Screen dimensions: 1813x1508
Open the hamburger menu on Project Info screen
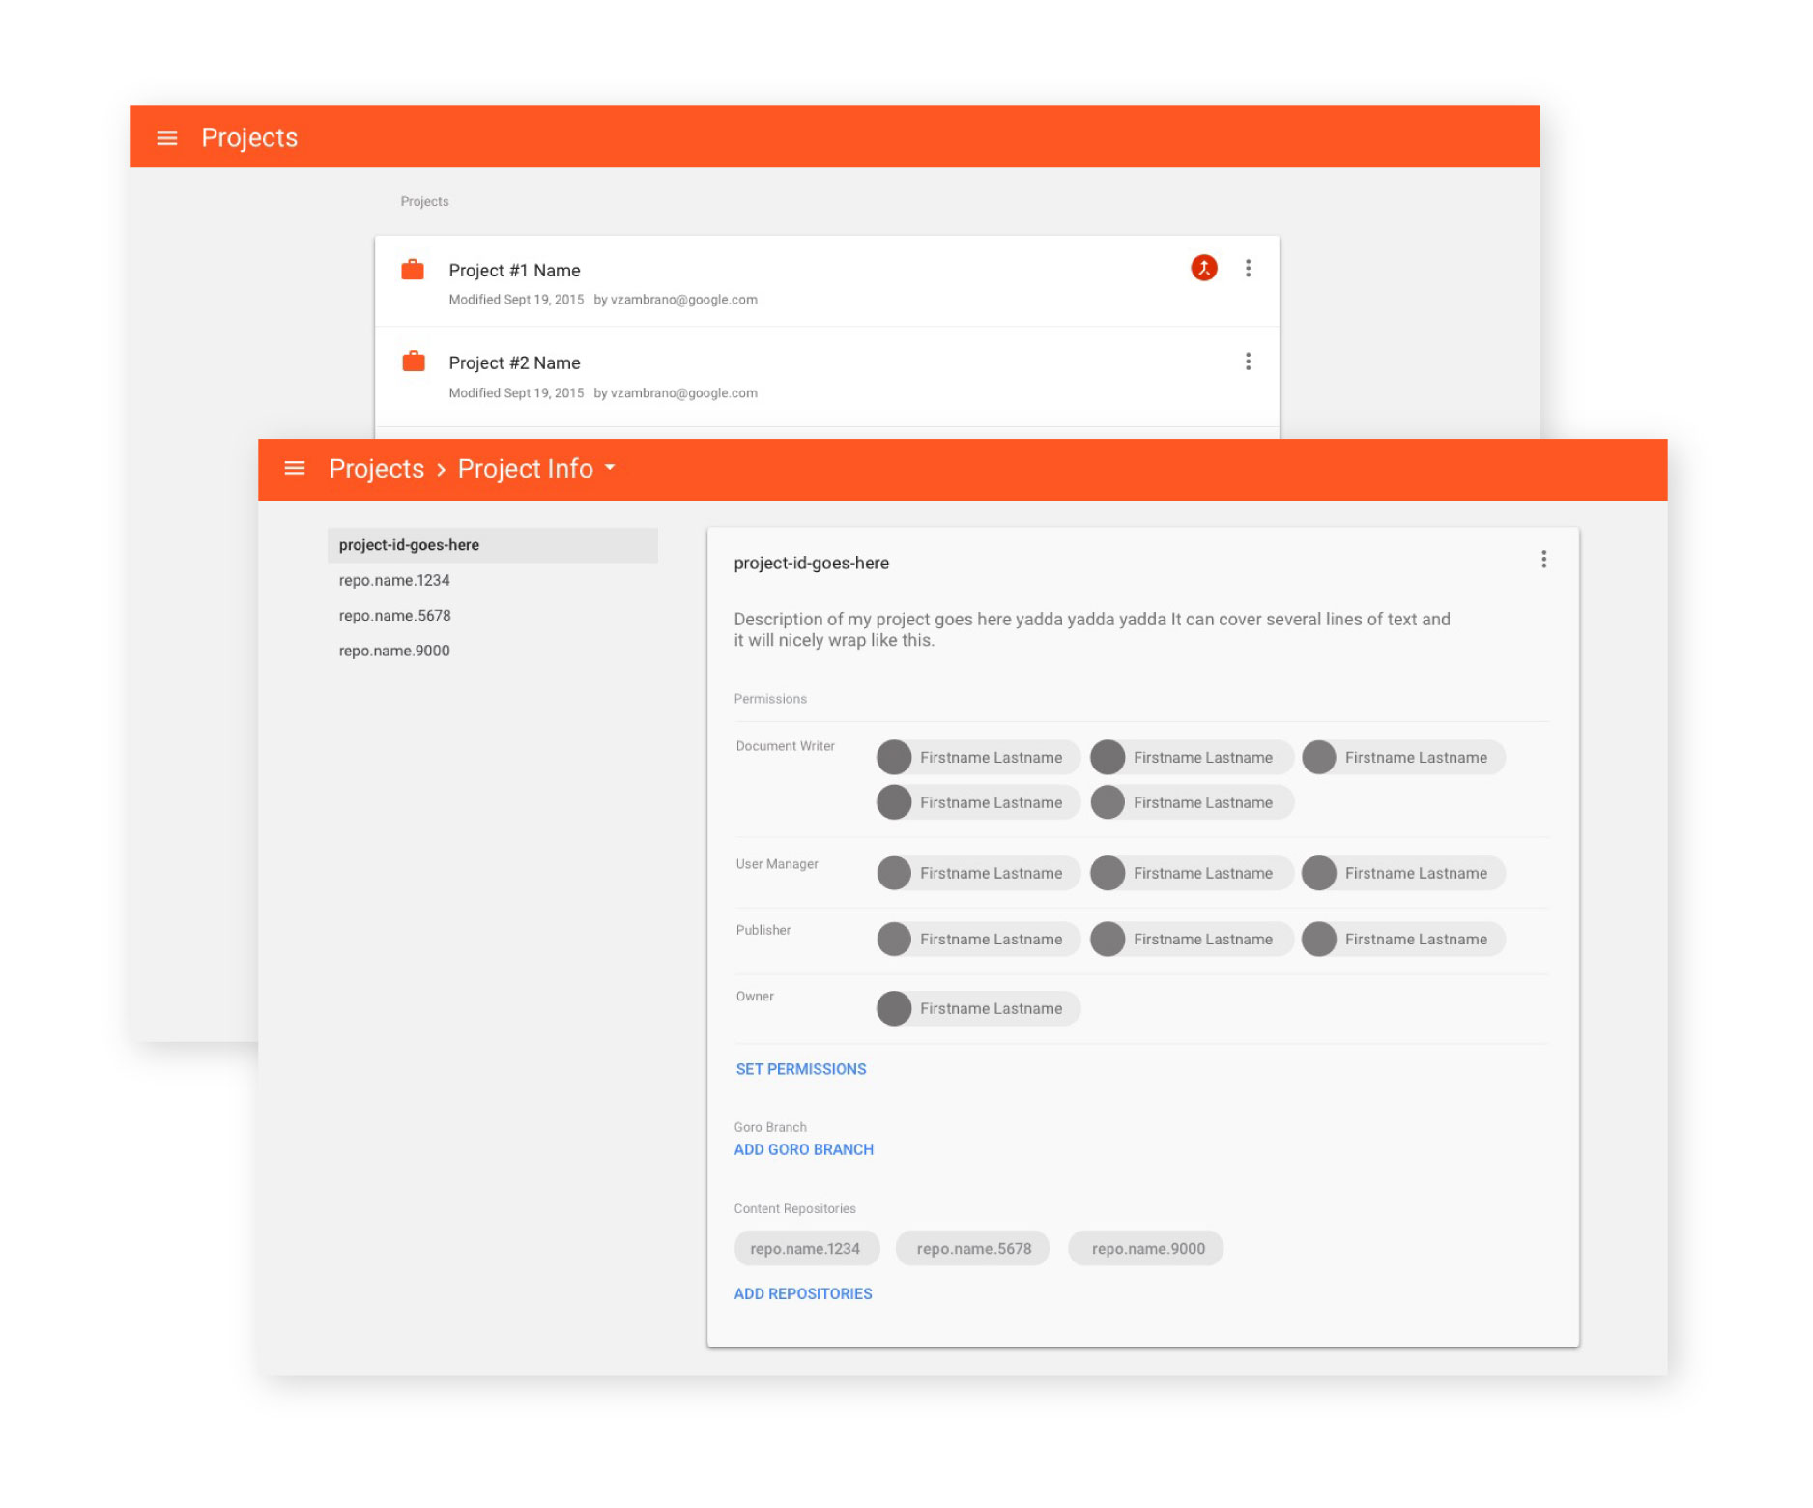point(295,468)
